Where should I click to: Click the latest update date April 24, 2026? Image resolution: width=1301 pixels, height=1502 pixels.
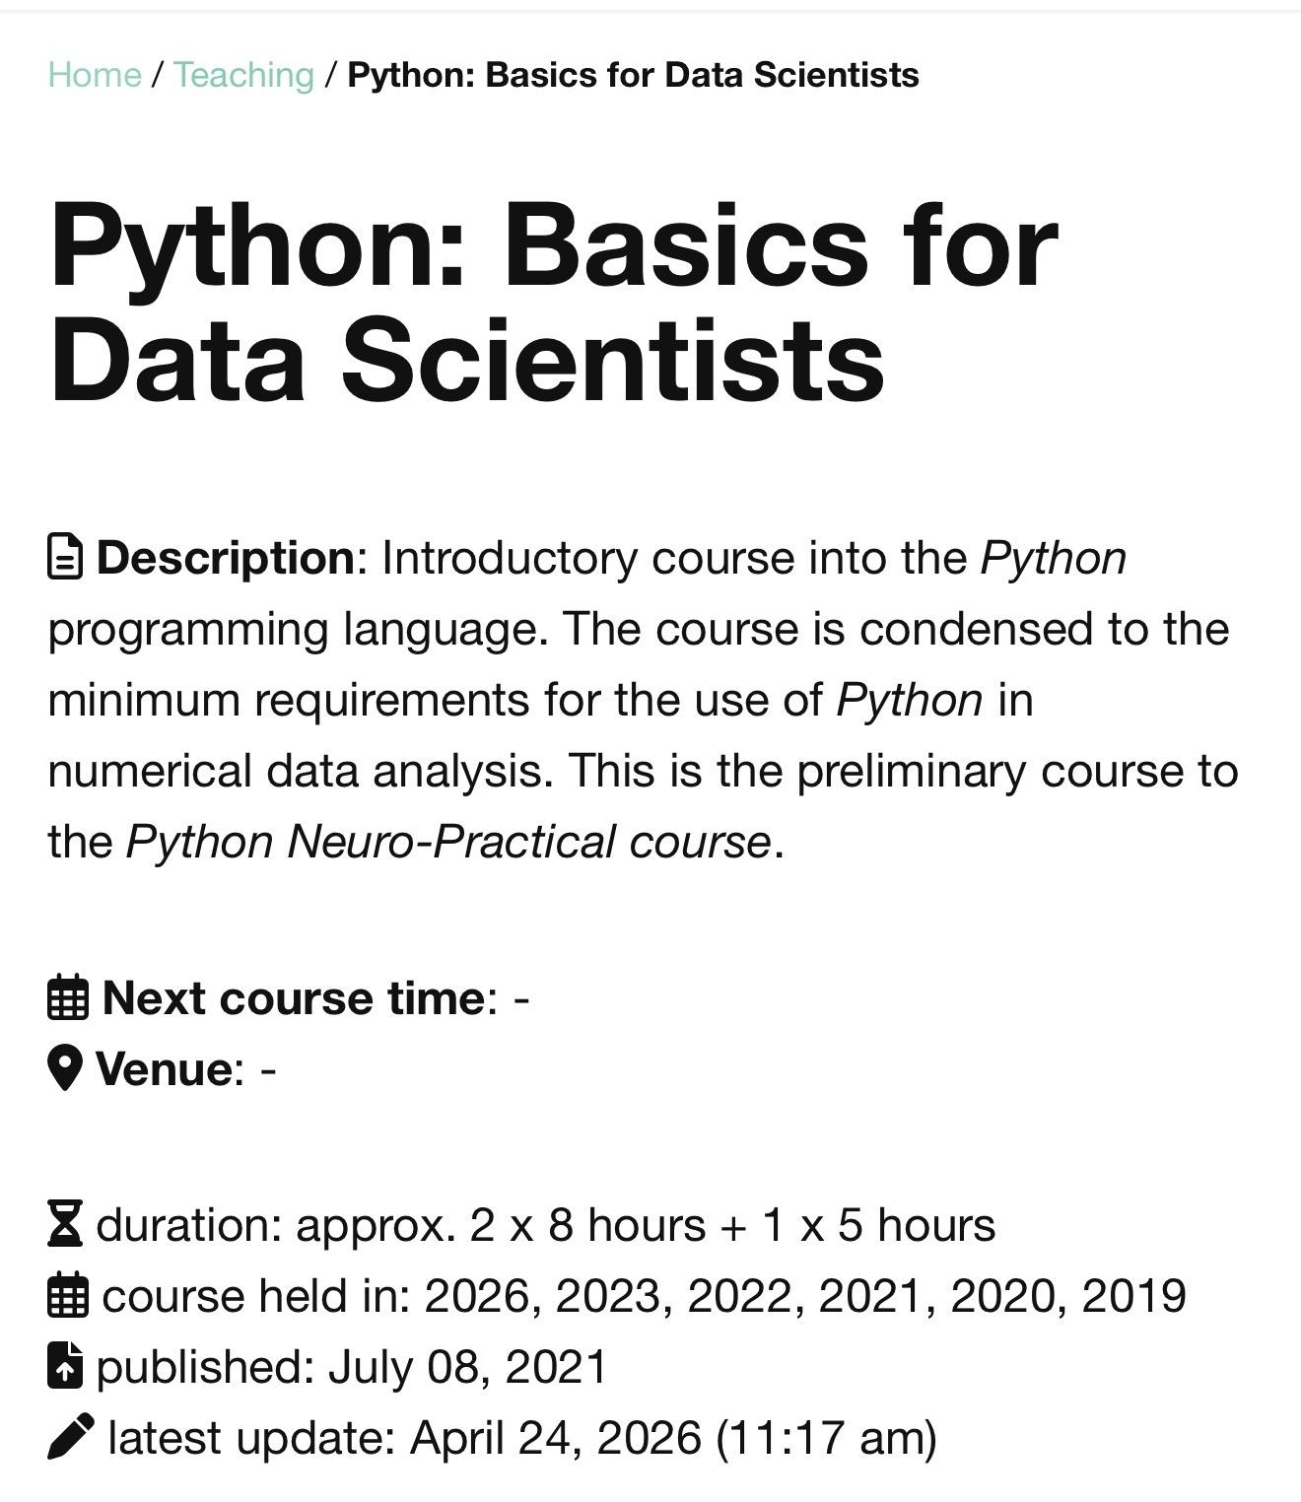(x=556, y=1437)
